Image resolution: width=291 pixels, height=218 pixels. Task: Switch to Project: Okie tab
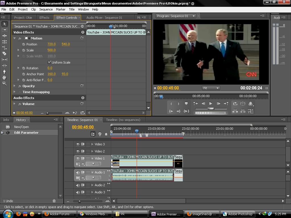tap(23, 18)
